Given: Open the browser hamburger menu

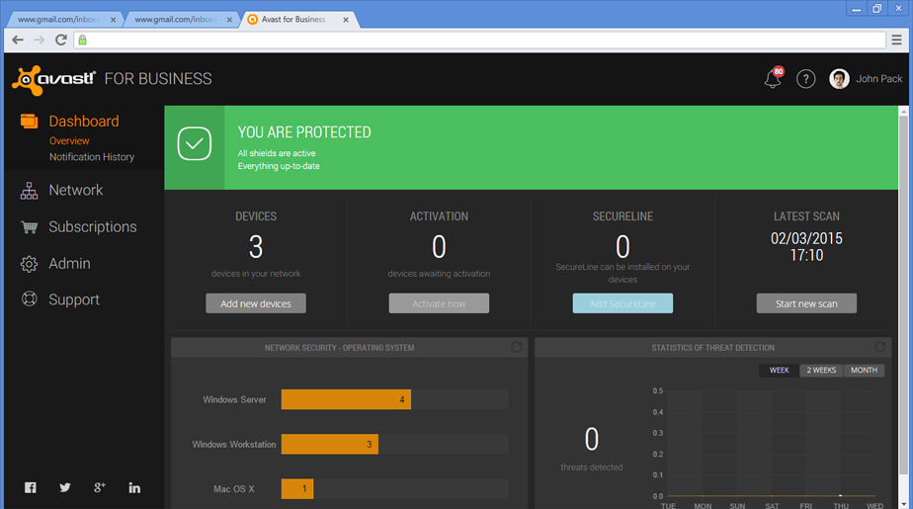Looking at the screenshot, I should [x=897, y=40].
